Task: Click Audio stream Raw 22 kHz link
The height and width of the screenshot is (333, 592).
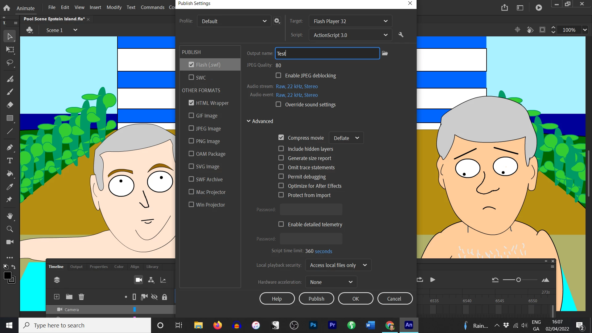Action: (297, 86)
